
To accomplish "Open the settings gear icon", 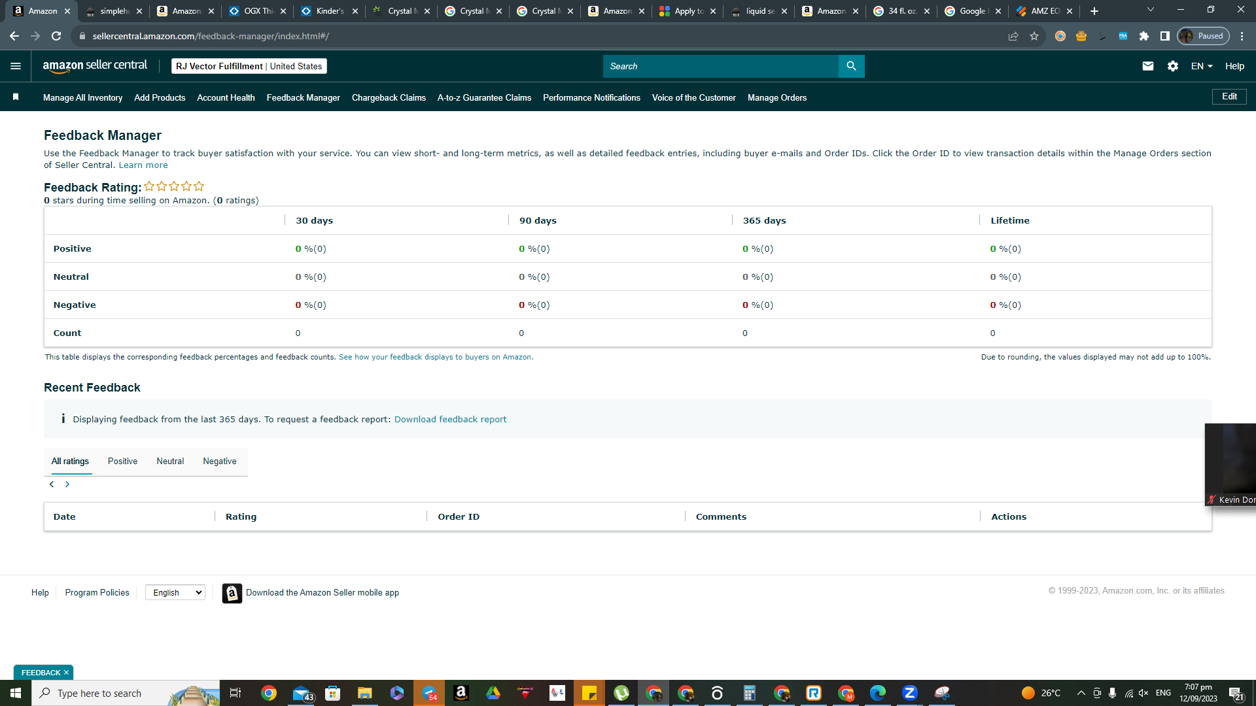I will coord(1172,66).
